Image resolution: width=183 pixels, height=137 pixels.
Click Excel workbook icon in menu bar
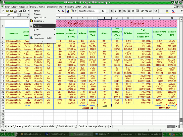click(x=3, y=7)
